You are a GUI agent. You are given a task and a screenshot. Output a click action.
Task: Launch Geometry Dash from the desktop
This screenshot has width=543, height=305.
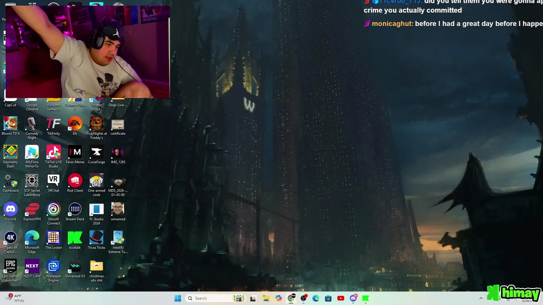pos(11,157)
